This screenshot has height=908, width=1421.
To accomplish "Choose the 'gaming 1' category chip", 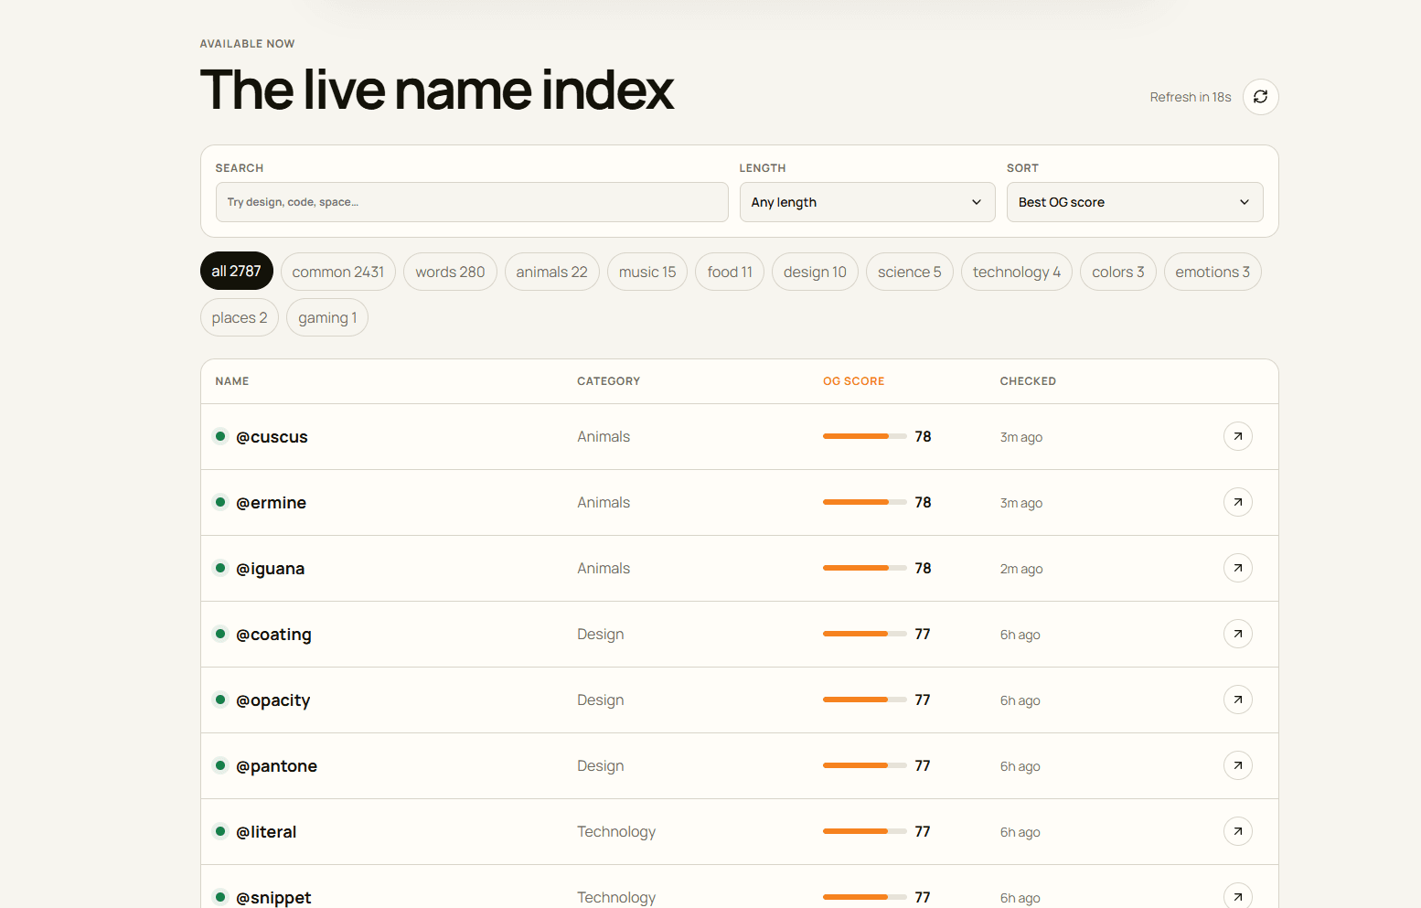I will pos(327,317).
